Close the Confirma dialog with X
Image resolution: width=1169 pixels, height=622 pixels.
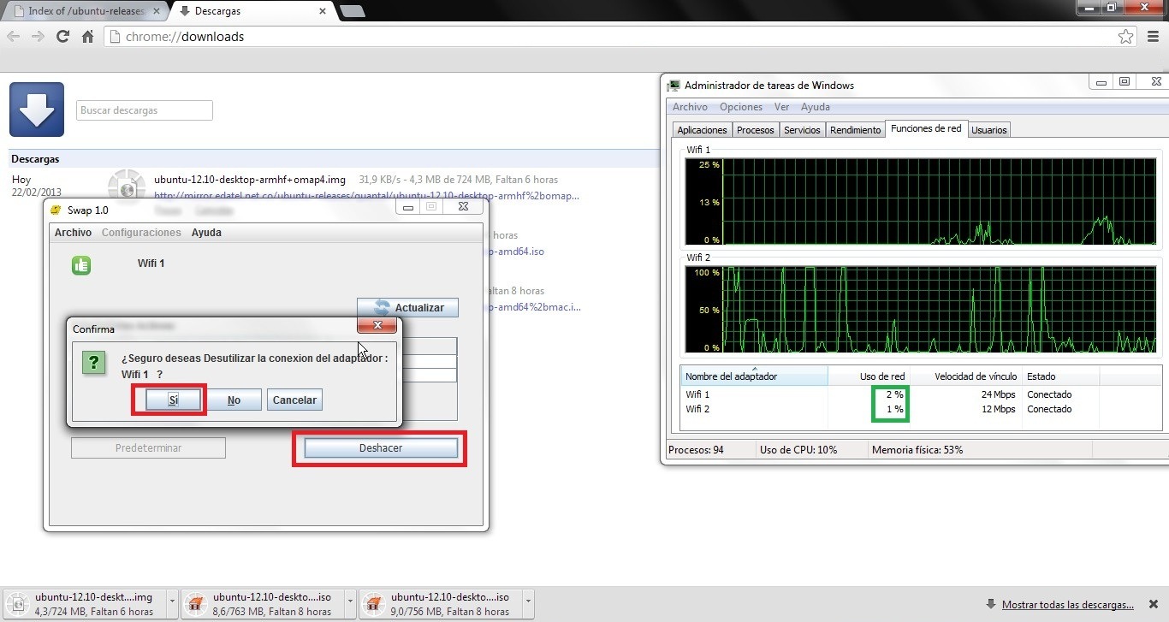tap(377, 326)
